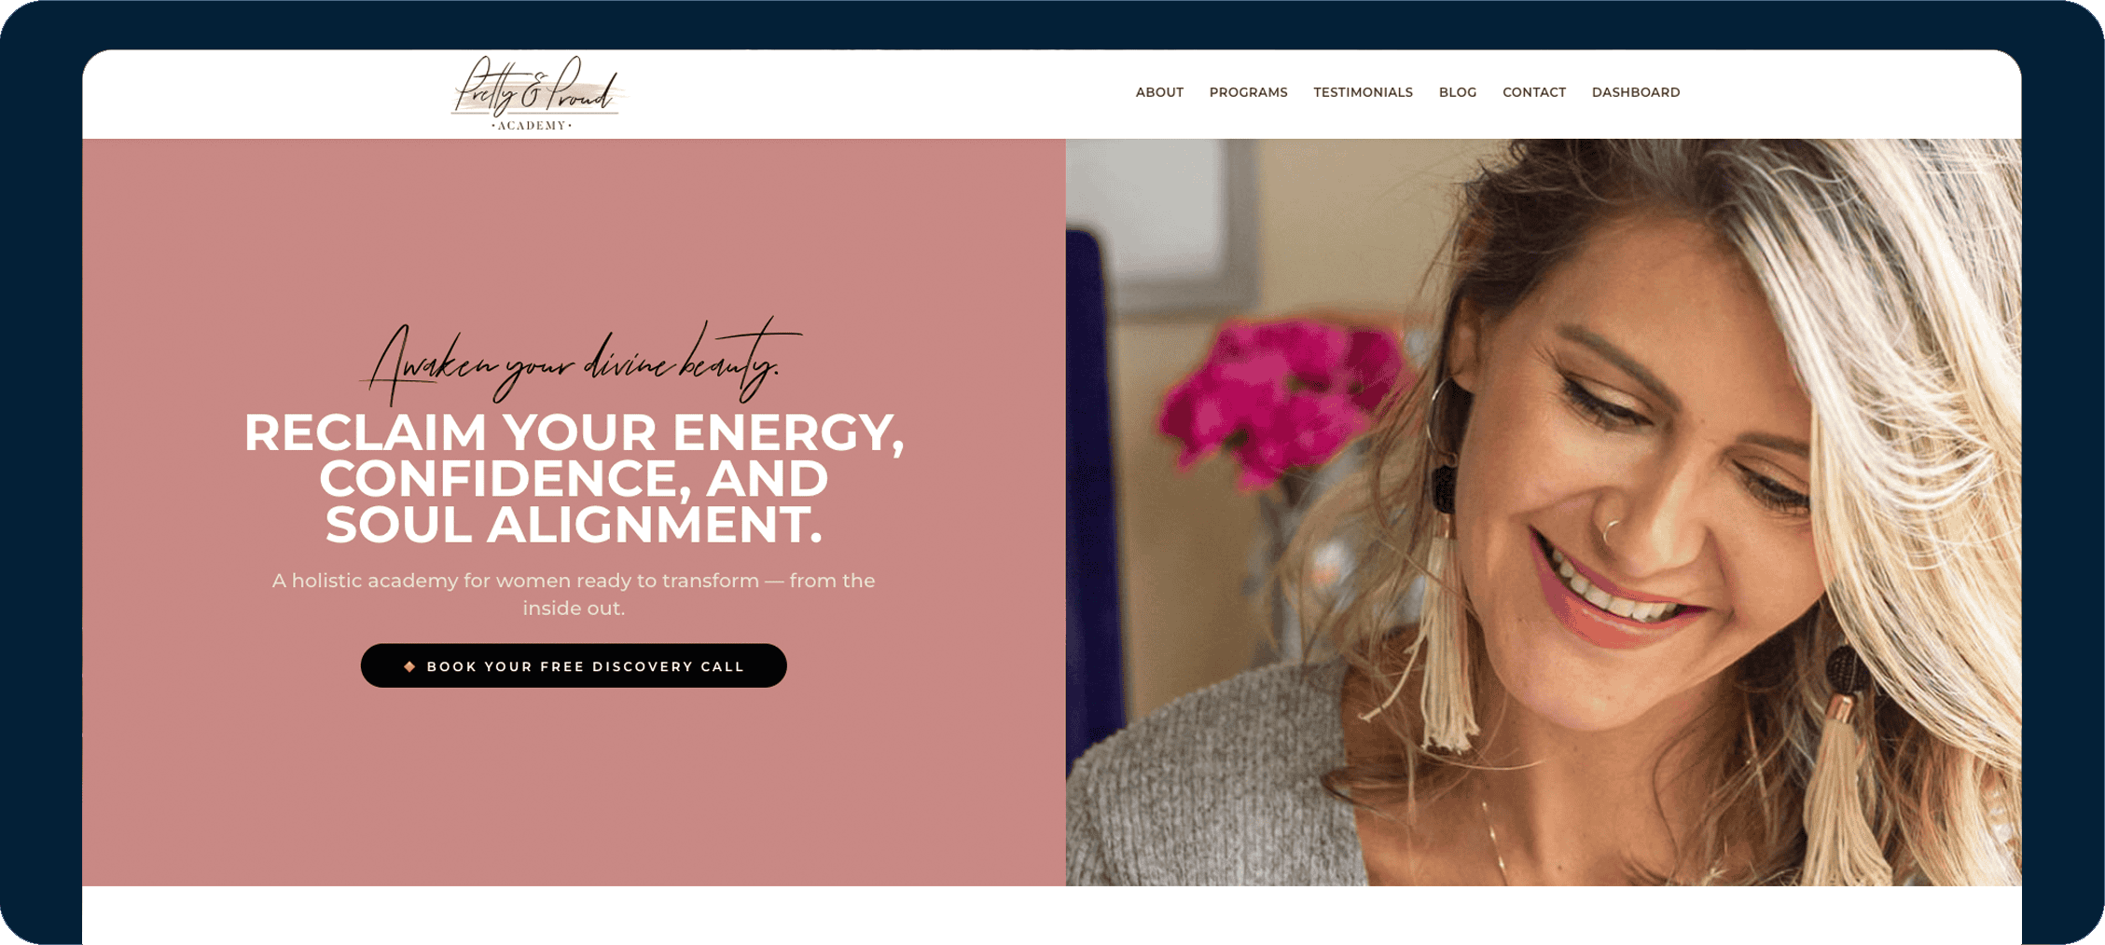Open the Testimonials section

point(1363,92)
